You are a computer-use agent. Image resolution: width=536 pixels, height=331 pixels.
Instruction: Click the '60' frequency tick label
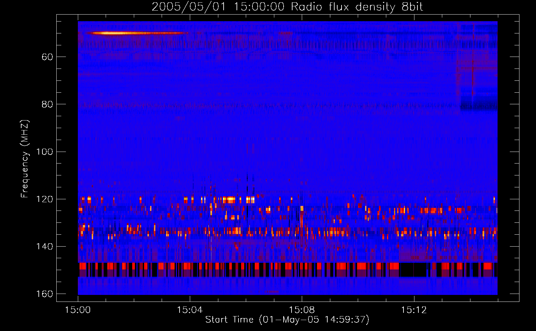coord(47,57)
